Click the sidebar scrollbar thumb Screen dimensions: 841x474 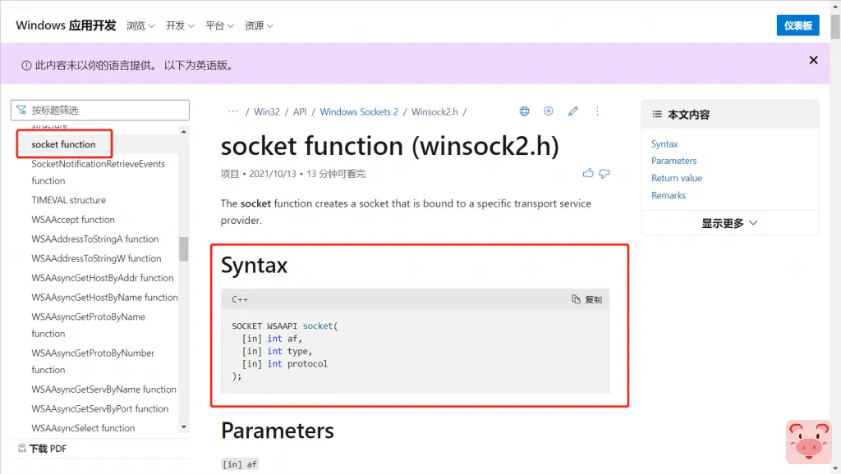click(x=184, y=248)
